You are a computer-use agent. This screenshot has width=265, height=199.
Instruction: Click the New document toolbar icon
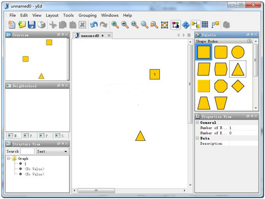(x=12, y=25)
